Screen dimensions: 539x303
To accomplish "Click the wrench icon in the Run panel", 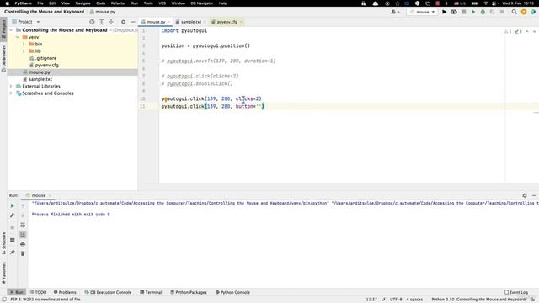I will pos(13,215).
